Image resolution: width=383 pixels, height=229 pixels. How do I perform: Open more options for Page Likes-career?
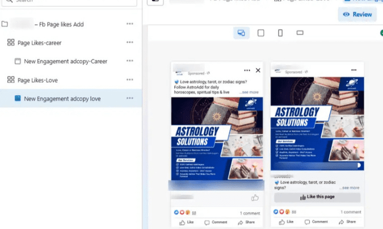point(130,42)
